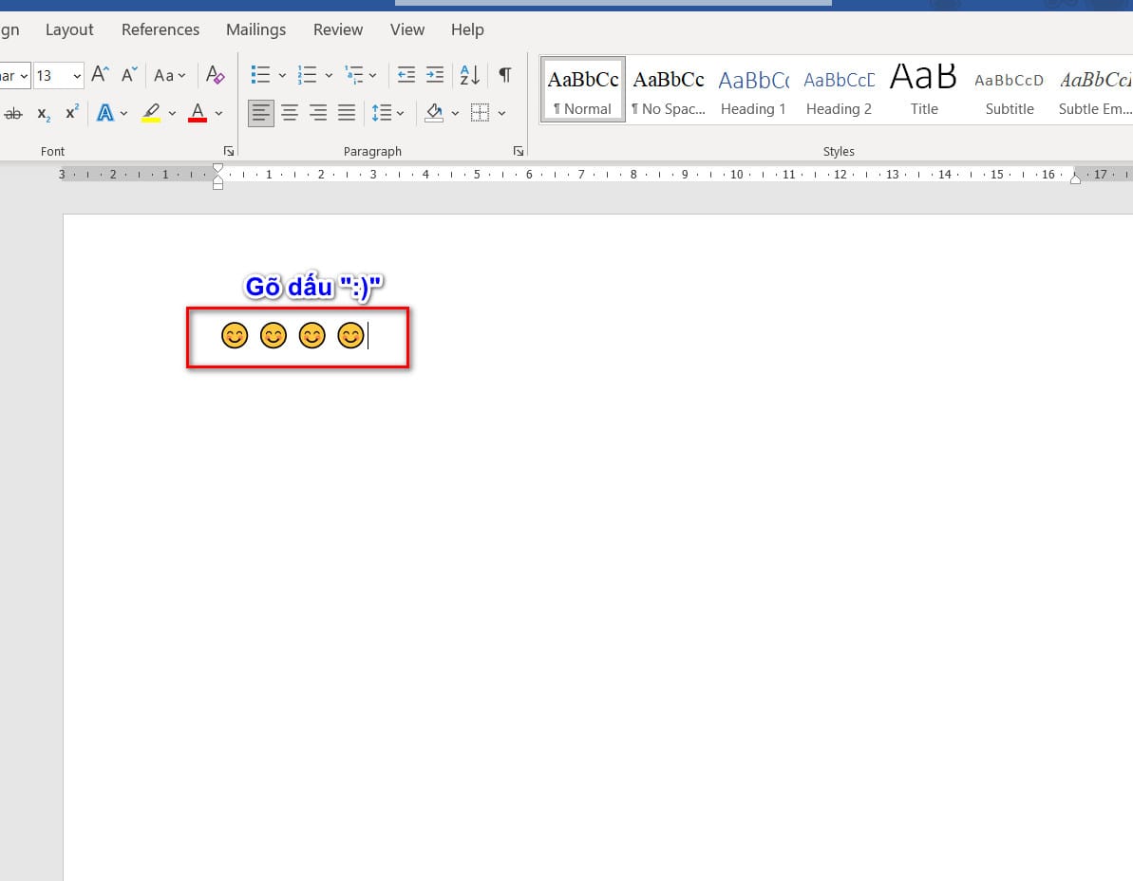This screenshot has width=1133, height=881.
Task: Toggle Show/Hide paragraph marks
Action: coord(505,75)
